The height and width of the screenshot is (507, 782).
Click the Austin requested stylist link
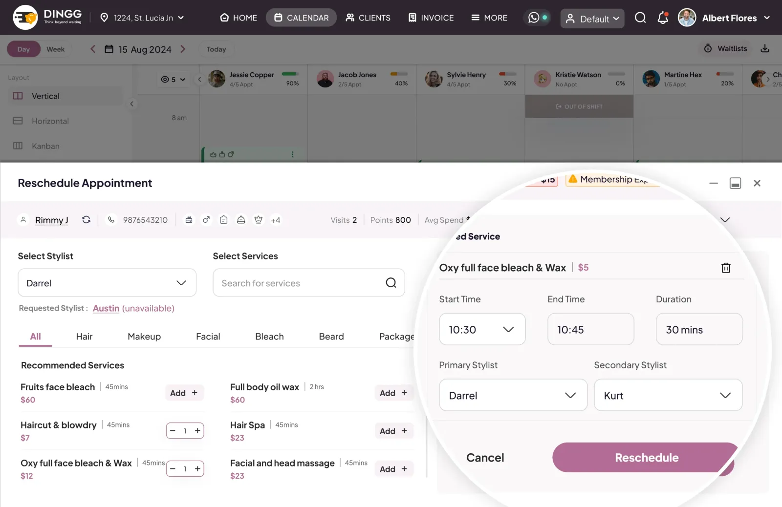106,308
